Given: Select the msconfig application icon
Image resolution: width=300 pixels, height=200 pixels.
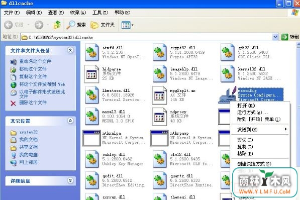Looking at the screenshot, I should 227,95.
